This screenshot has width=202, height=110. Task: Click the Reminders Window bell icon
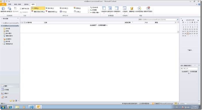pos(132,10)
